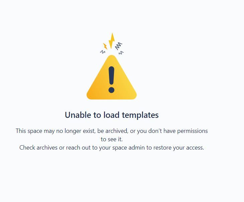Click the word "permissions" in the message
244x202 pixels.
point(193,131)
